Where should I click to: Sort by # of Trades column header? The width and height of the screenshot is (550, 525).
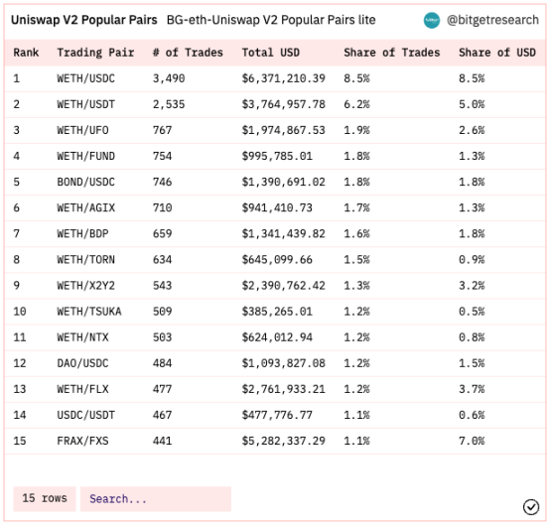click(x=188, y=53)
